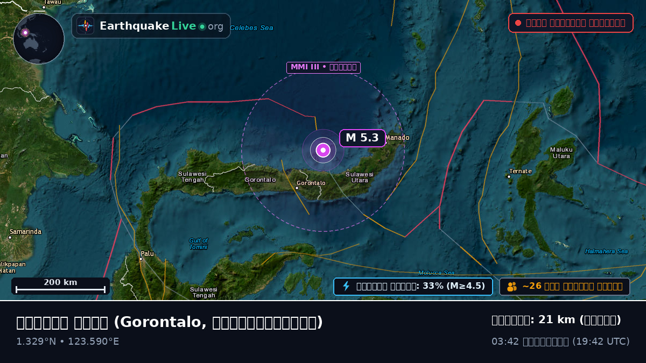Screen dimensions: 646x363
Task: Select the magenta epicenter marker
Action: [323, 150]
